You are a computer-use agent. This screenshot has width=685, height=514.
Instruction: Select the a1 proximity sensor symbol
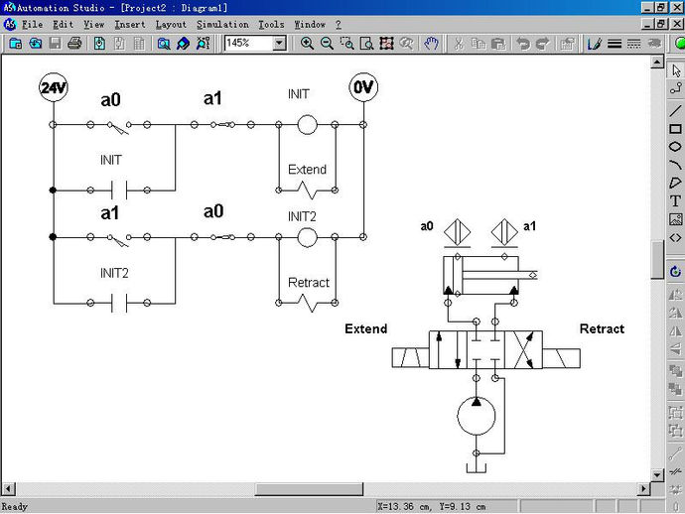point(504,232)
